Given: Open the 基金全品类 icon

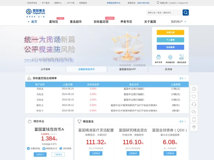Looking at the screenshot, I should click(x=182, y=57).
